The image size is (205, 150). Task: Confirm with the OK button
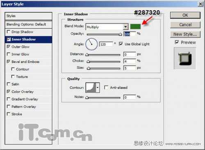click(x=185, y=15)
